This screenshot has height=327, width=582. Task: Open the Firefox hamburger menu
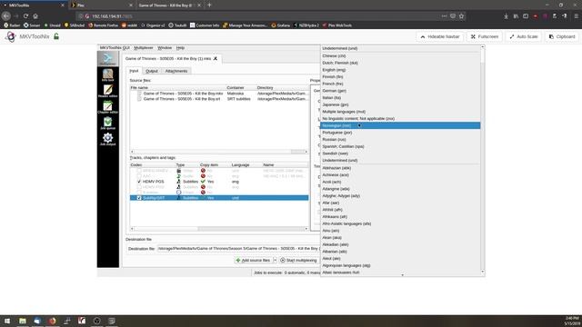pos(576,16)
